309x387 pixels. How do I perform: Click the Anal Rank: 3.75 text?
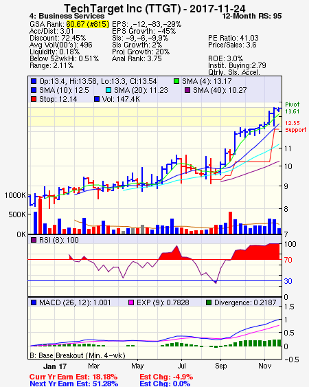[137, 58]
